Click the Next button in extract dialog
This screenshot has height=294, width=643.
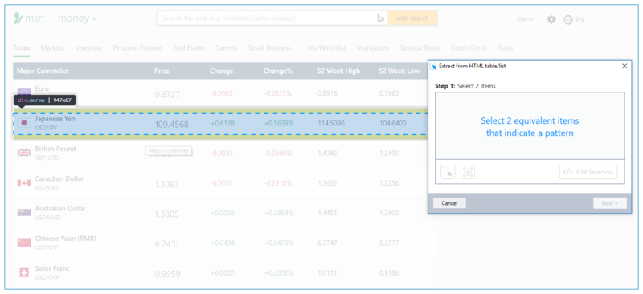(610, 203)
